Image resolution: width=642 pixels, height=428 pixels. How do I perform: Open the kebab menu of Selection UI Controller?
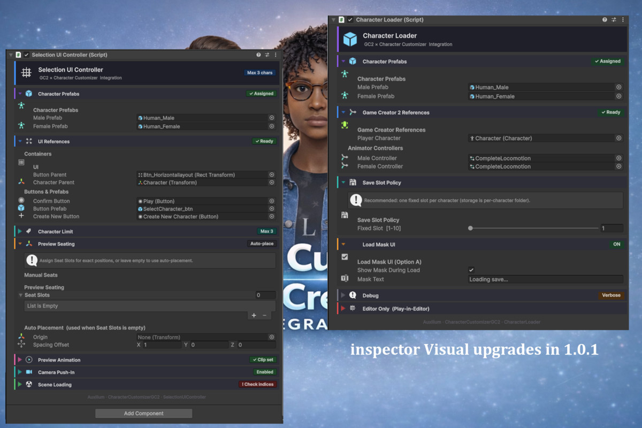click(276, 55)
